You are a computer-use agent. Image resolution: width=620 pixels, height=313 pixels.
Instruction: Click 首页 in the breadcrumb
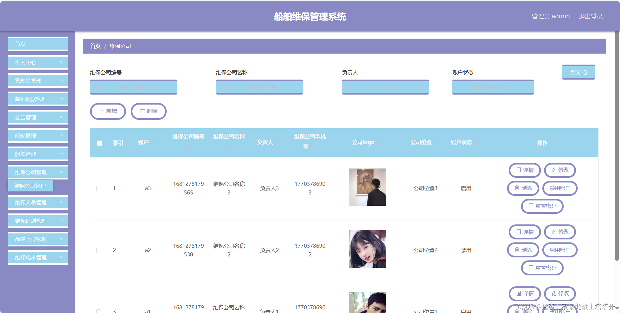pyautogui.click(x=95, y=46)
